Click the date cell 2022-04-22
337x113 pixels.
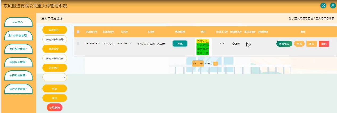pos(124,44)
